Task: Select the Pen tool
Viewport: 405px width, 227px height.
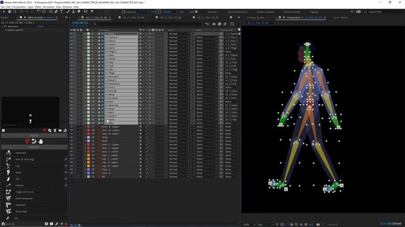Action: (56, 11)
